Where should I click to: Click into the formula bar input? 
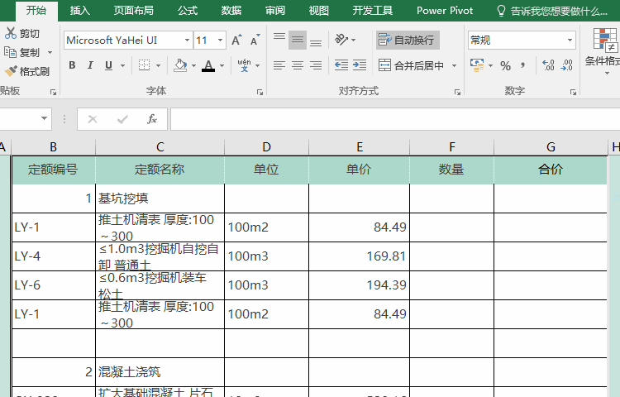395,119
